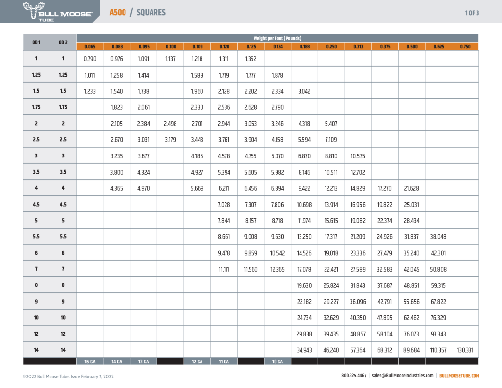Viewport: 502px width, 388px height.
Task: Select the Weight per Foot header bar
Action: [x=277, y=38]
